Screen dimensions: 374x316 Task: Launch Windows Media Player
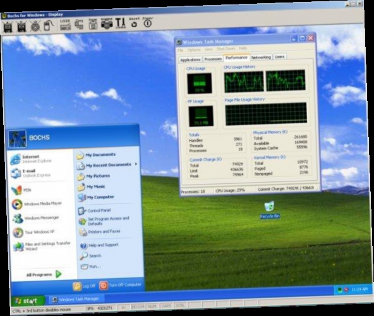point(37,204)
